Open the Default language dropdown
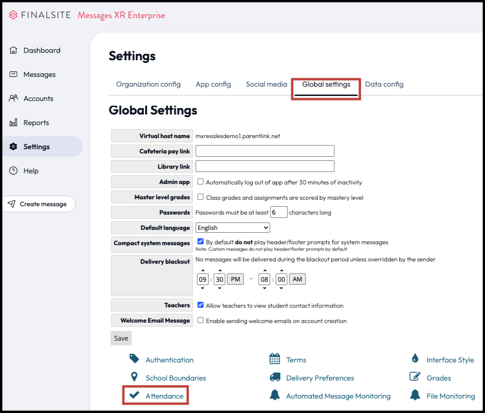The width and height of the screenshot is (485, 413). click(233, 228)
